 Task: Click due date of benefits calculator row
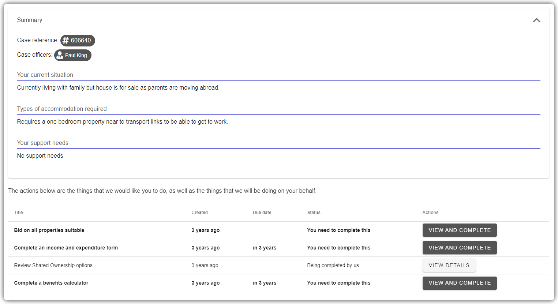pos(265,283)
